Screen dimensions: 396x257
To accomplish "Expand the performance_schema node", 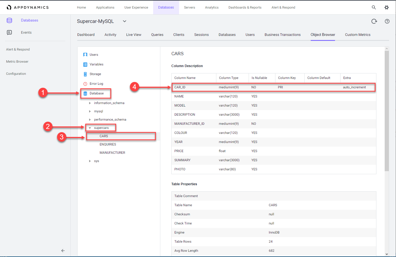I will tap(90, 120).
